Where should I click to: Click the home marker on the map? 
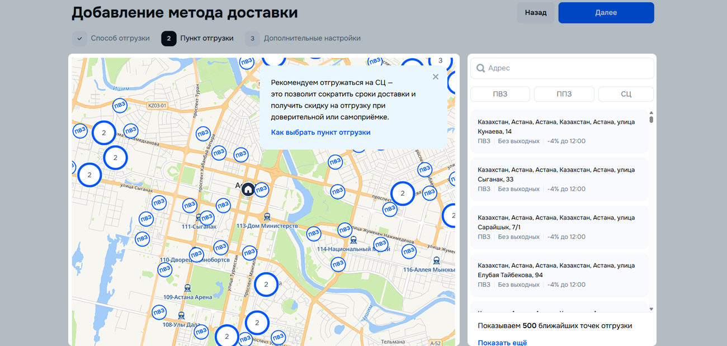point(248,189)
